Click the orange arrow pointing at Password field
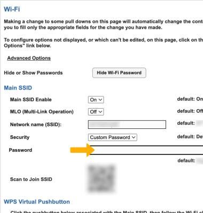203x213 pixels. (82, 150)
